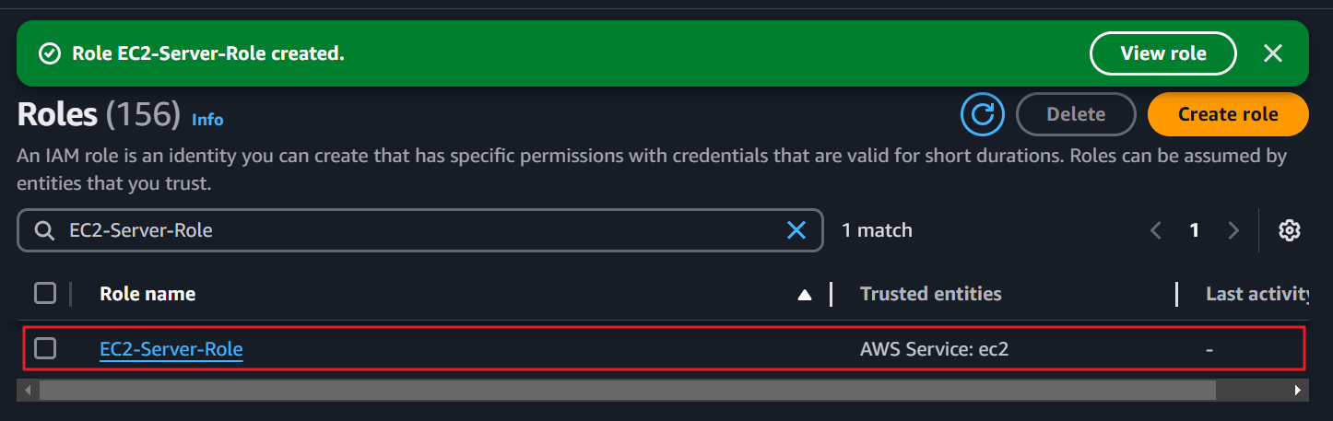Toggle Role name sort arrow
Viewport: 1333px width, 421px height.
click(805, 295)
